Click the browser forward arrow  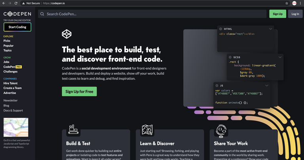pyautogui.click(x=9, y=3)
